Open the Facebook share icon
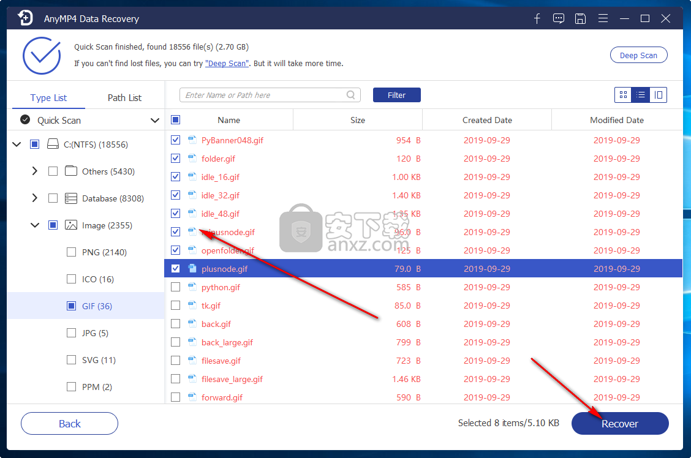 537,18
